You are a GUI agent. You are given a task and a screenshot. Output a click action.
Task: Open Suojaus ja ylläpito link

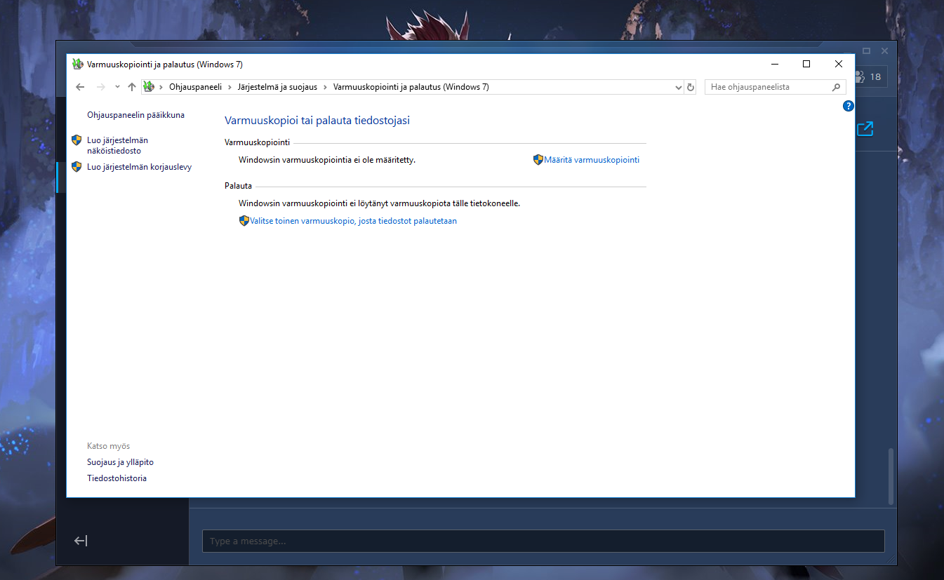tap(120, 463)
